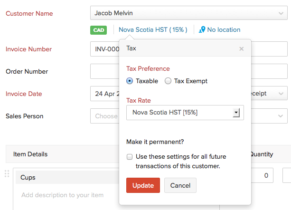Open the Tax Rate dropdown
This screenshot has height=210, width=291.
coord(185,113)
